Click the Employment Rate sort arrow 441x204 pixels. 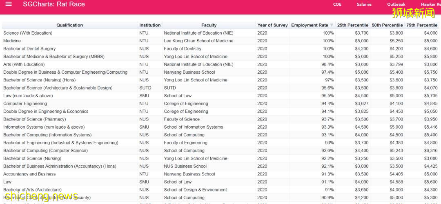coord(332,25)
